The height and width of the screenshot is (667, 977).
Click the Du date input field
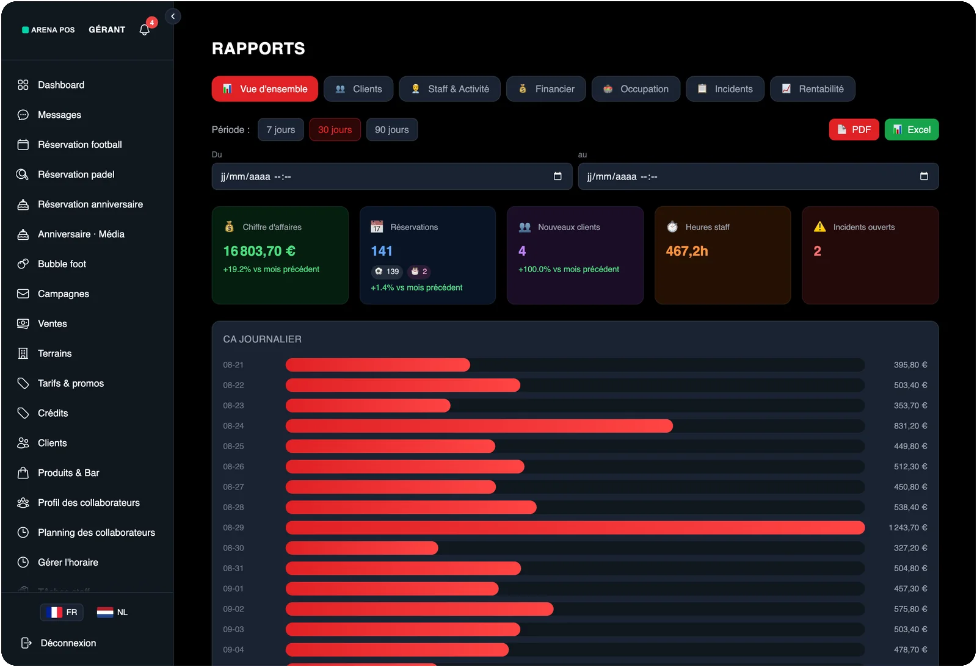click(x=392, y=176)
